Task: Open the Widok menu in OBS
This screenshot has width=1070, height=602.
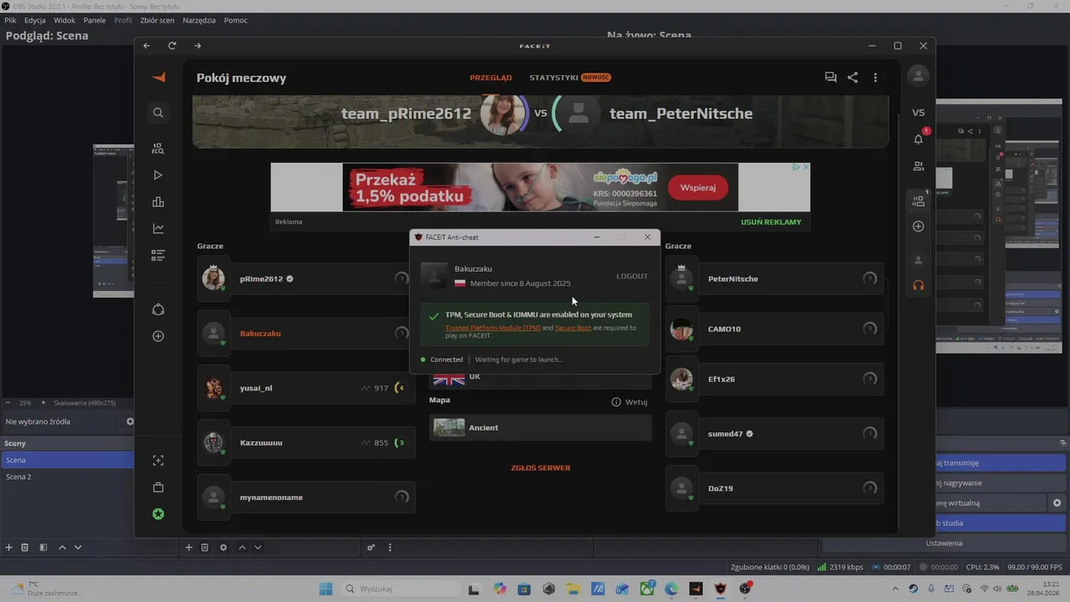Action: [x=64, y=20]
